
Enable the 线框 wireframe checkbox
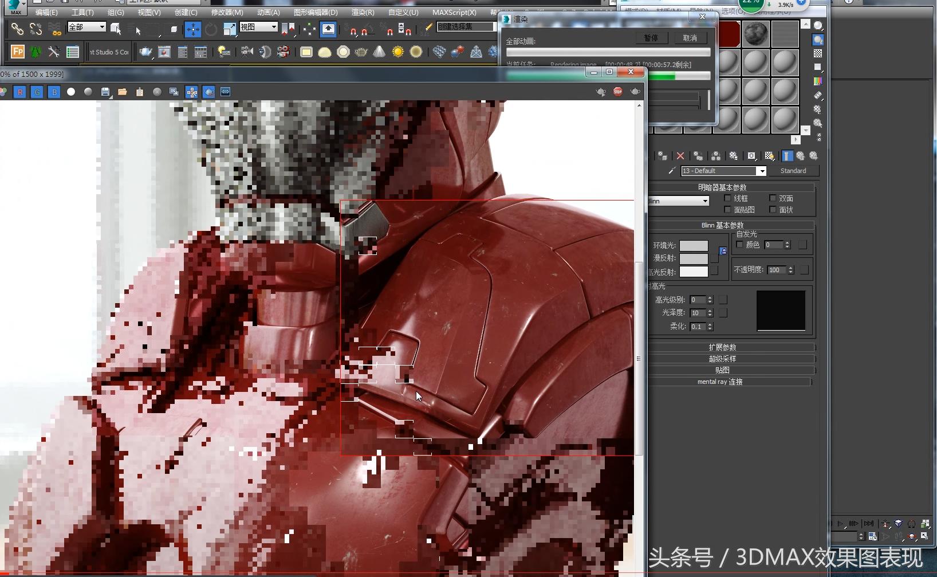(x=727, y=198)
